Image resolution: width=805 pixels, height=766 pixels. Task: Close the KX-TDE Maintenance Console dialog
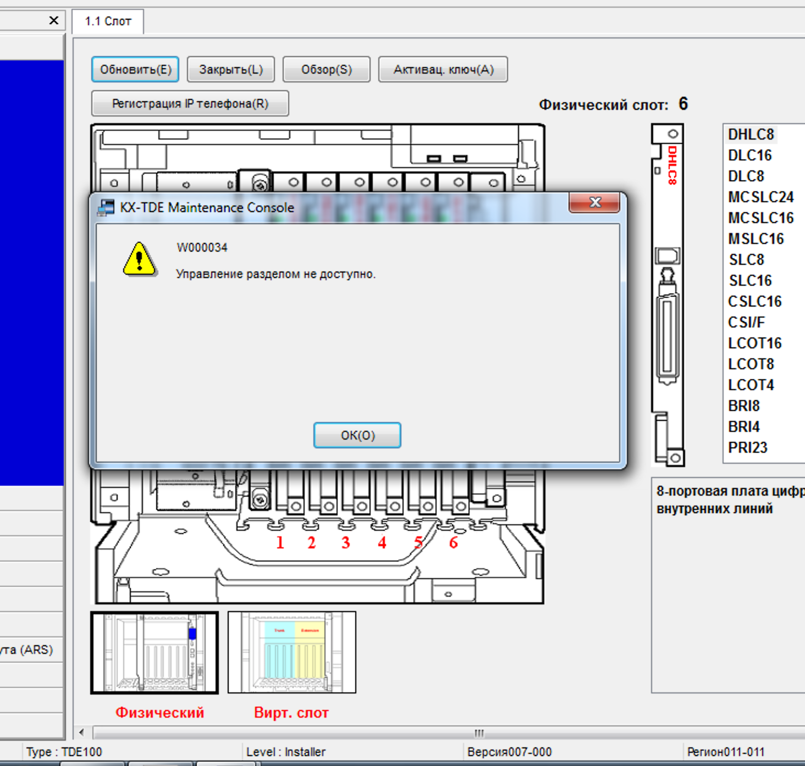(x=594, y=202)
